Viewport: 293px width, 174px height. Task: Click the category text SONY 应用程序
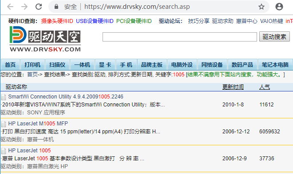46,113
